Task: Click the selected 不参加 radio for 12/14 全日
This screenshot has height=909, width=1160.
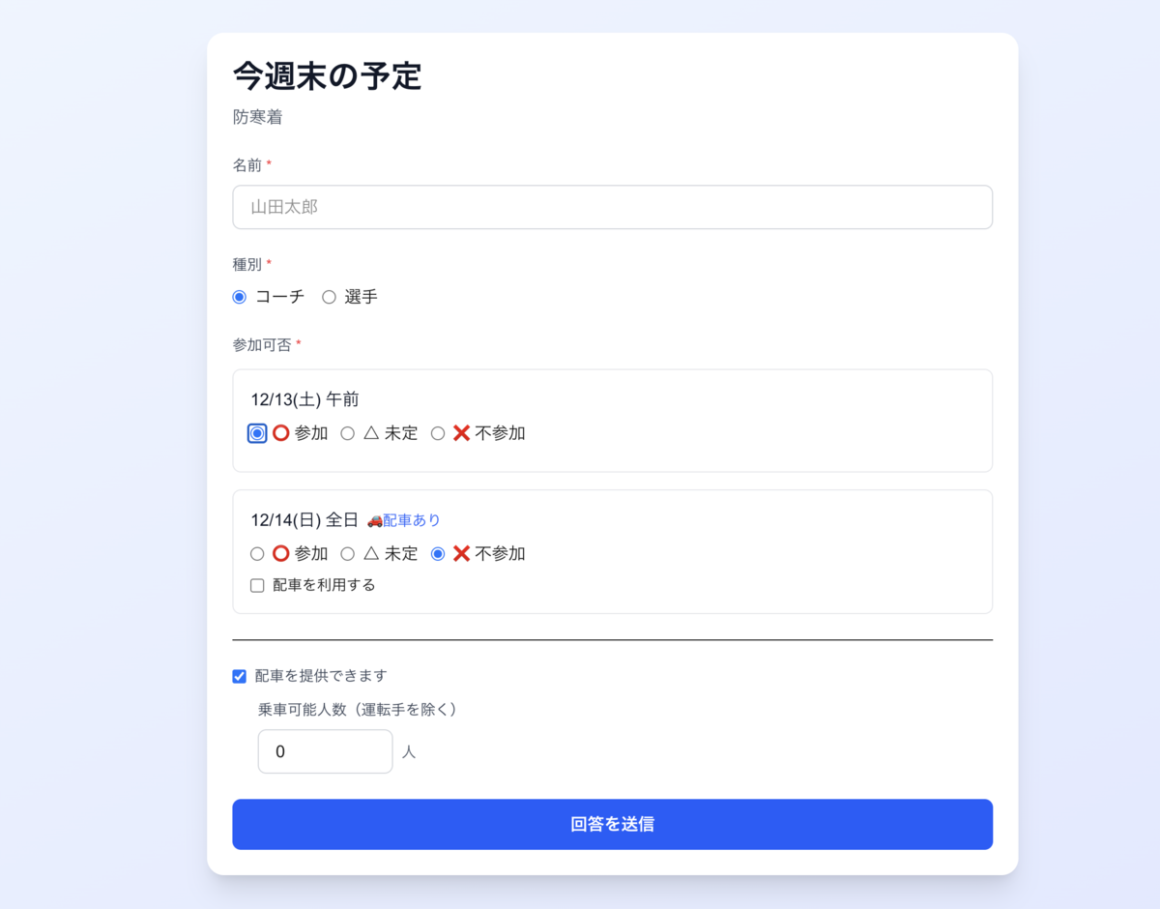Action: pos(438,554)
